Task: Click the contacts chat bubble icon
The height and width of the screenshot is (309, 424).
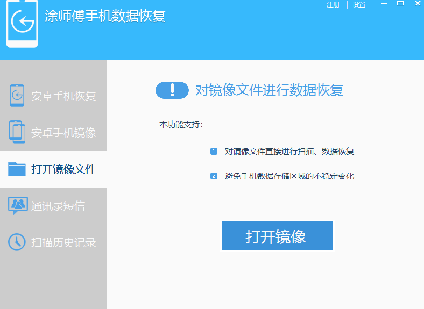Action: (17, 205)
